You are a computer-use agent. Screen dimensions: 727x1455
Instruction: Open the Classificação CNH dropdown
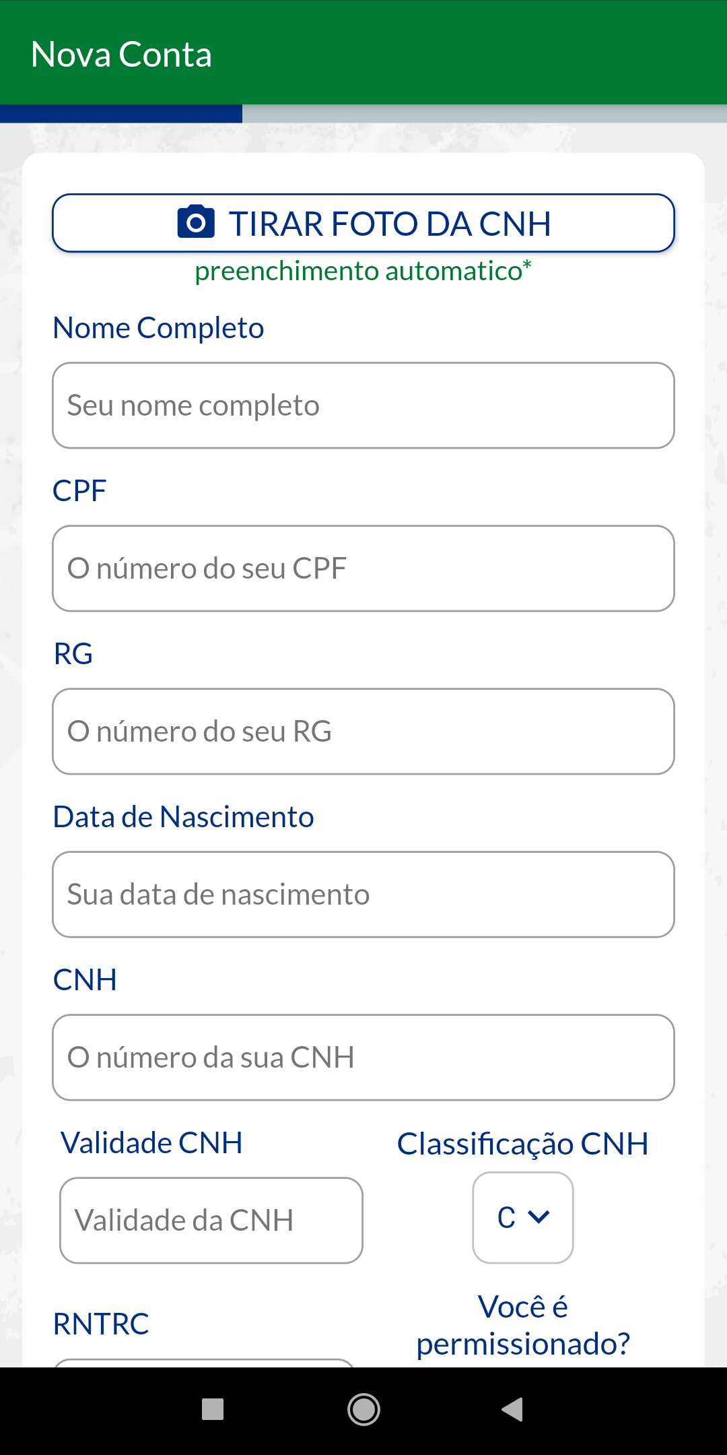[x=522, y=1217]
